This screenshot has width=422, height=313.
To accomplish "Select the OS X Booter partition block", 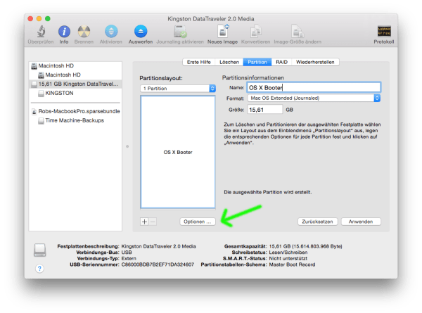I will coord(178,152).
